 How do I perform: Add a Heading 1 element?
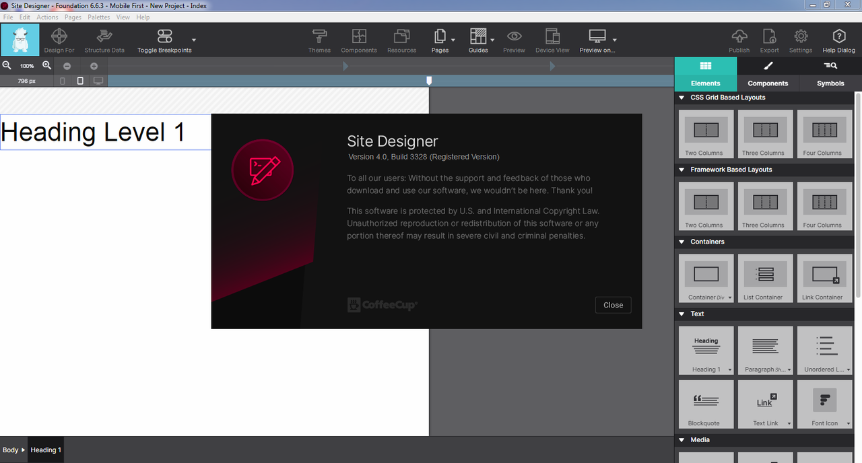[x=706, y=351]
